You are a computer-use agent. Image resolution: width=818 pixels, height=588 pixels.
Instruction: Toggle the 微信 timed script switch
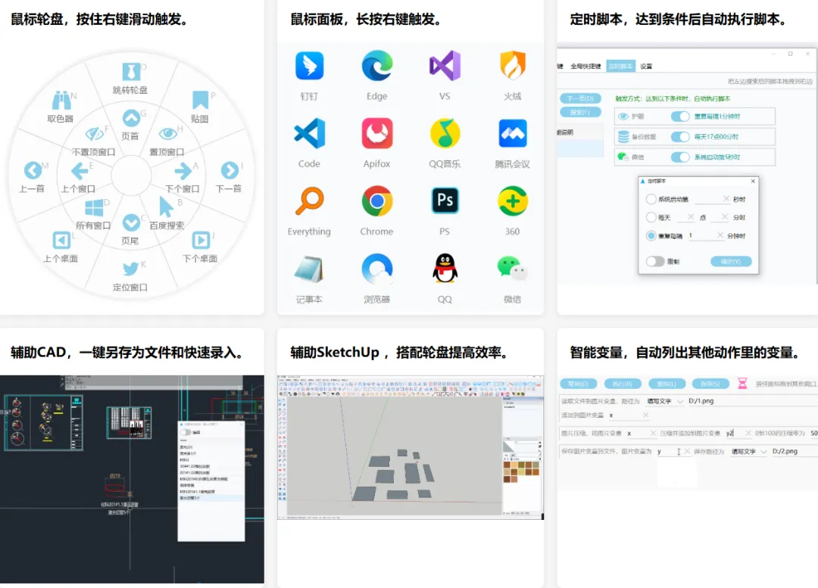click(x=680, y=157)
